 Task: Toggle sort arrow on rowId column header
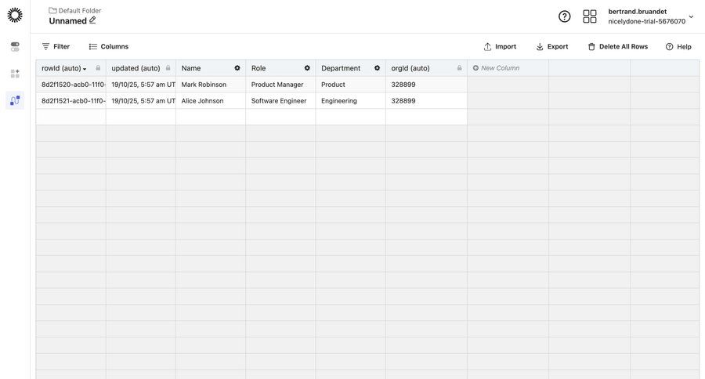[x=85, y=69]
